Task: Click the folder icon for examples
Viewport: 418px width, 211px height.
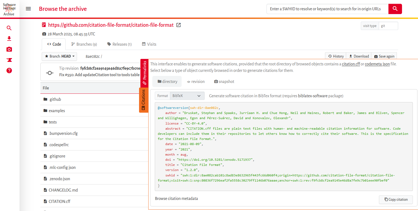Action: tap(45, 110)
